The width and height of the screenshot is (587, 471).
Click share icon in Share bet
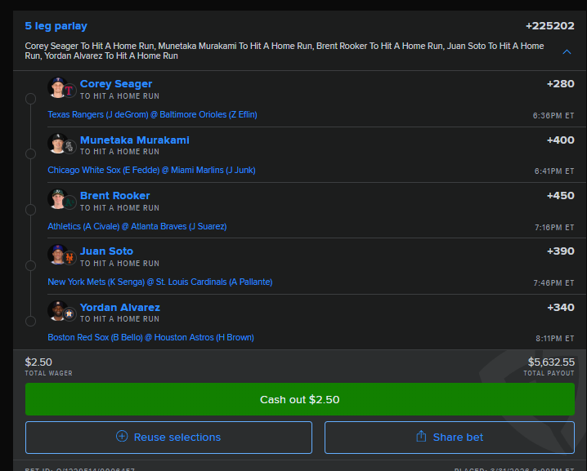tap(421, 436)
